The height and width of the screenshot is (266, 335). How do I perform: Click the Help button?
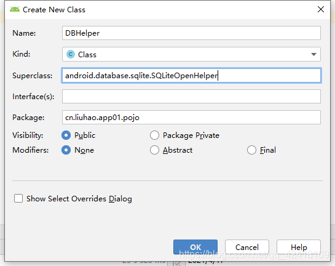299,247
